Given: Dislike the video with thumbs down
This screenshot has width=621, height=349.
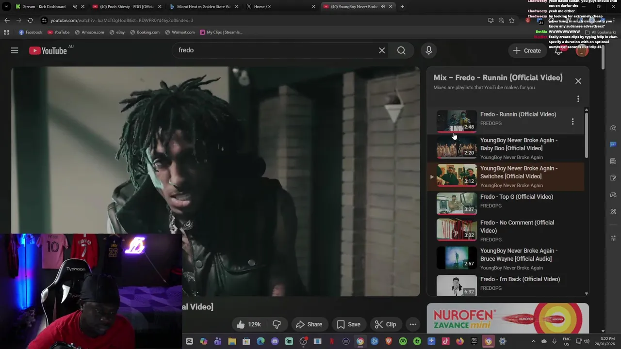Looking at the screenshot, I should 277,324.
